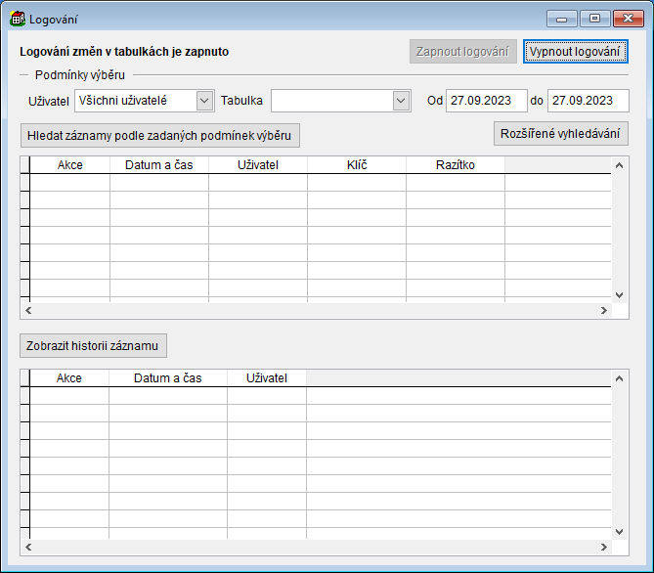Open the Uživatel dropdown list
Image resolution: width=654 pixels, height=573 pixels.
203,101
